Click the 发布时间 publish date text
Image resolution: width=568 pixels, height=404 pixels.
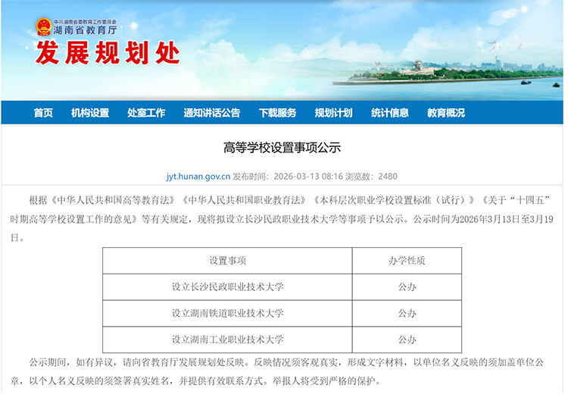pyautogui.click(x=288, y=177)
